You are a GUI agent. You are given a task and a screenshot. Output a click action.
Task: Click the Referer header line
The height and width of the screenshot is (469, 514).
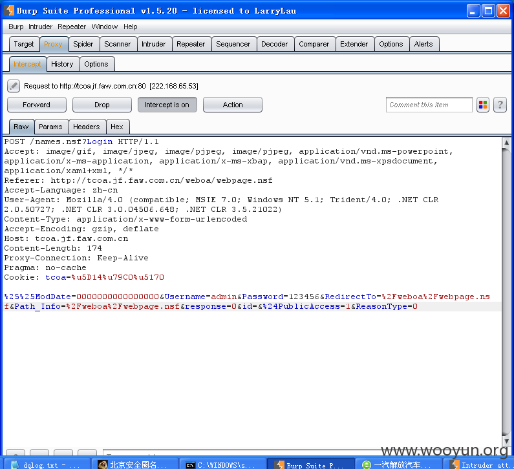tap(138, 180)
